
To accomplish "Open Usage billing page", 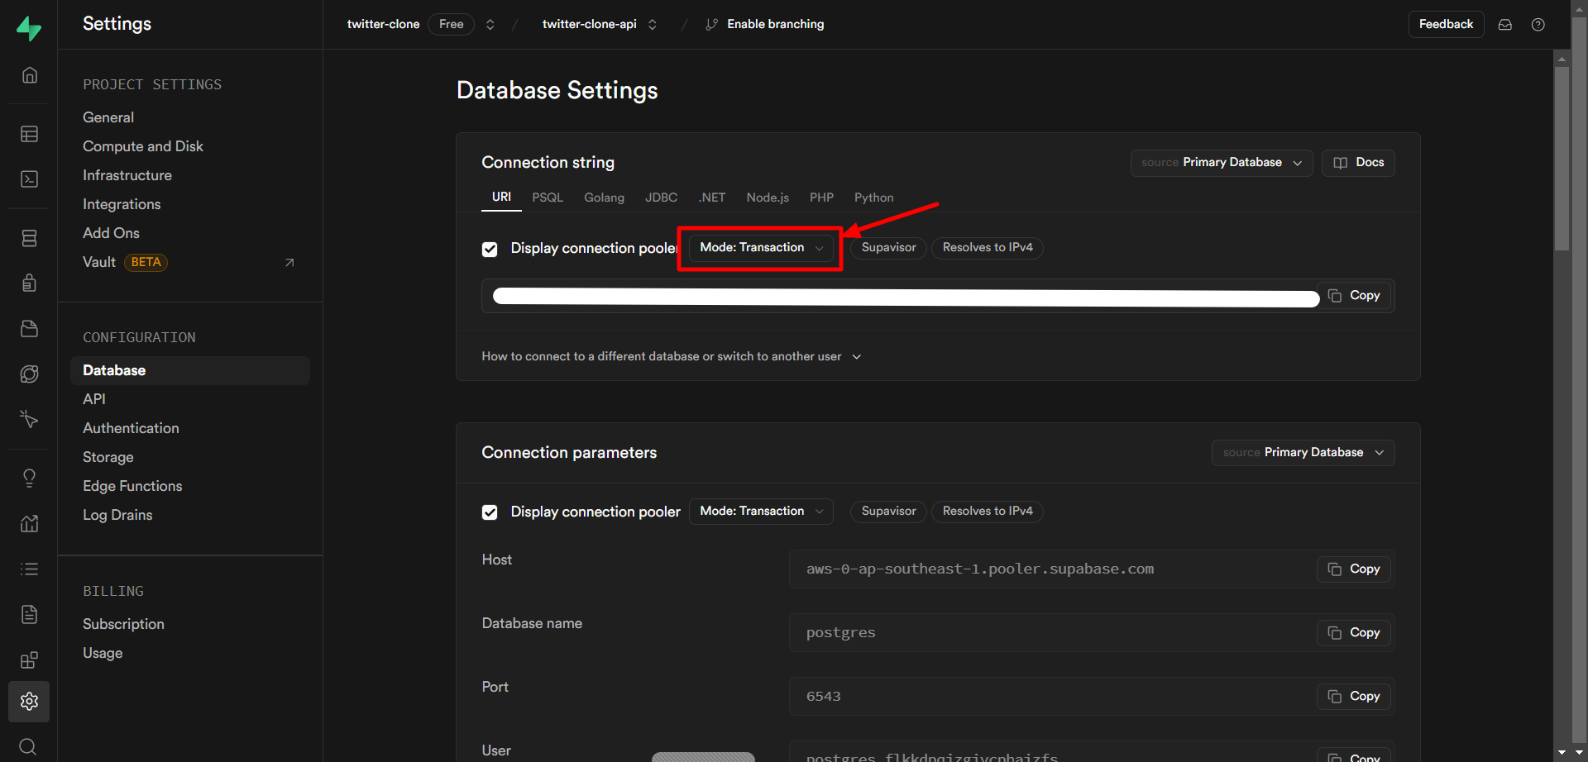I will tap(103, 653).
